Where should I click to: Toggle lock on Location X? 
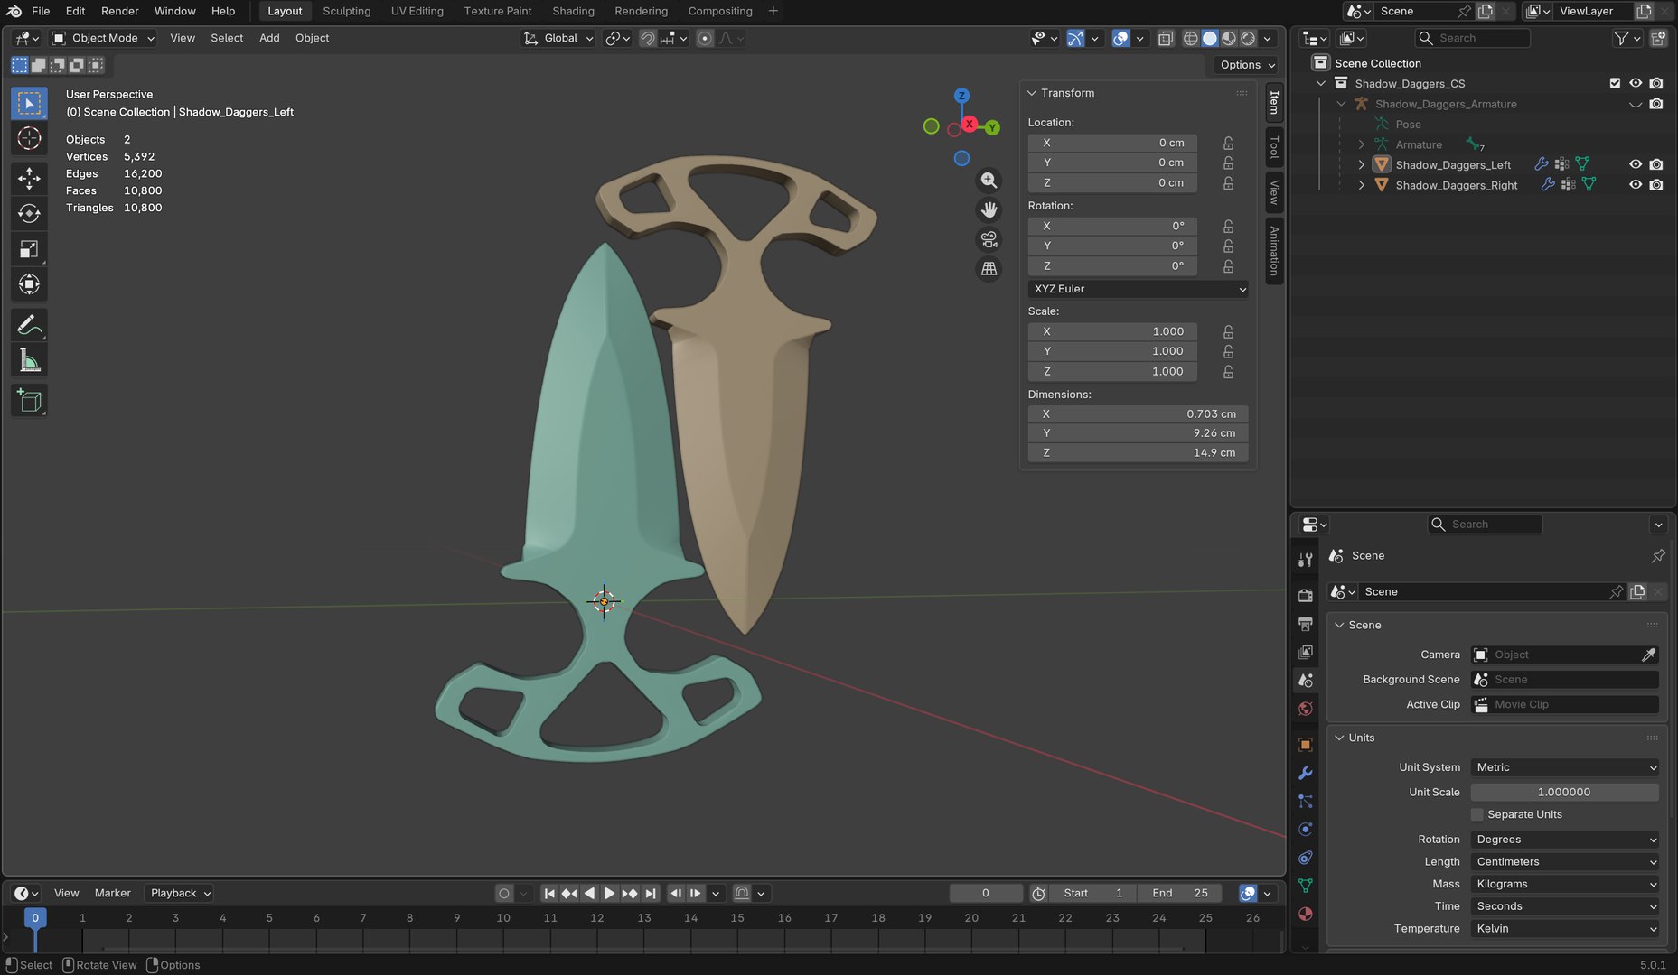[x=1228, y=143]
